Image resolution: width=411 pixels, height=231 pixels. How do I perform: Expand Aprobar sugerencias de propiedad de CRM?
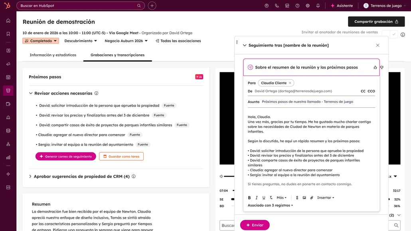(x=30, y=176)
